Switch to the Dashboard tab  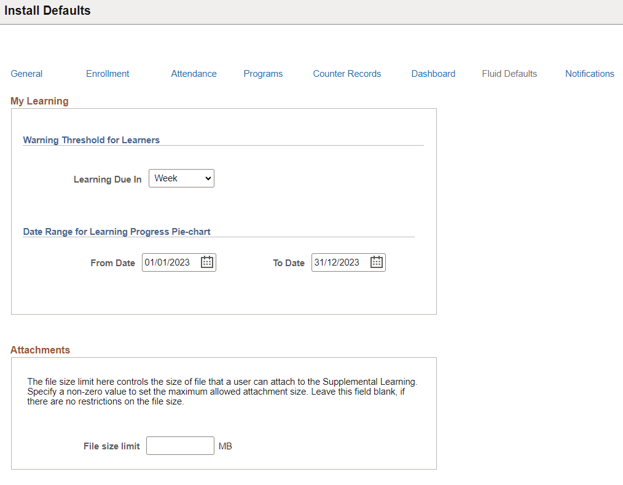433,74
